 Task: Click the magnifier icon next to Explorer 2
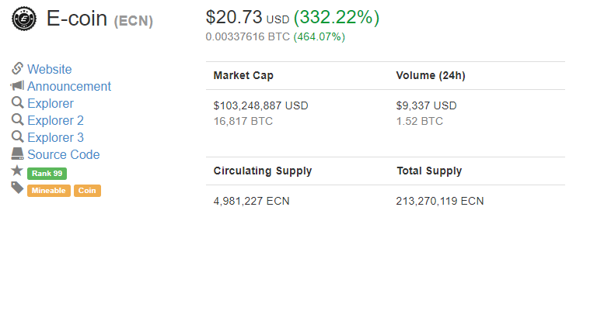coord(18,119)
